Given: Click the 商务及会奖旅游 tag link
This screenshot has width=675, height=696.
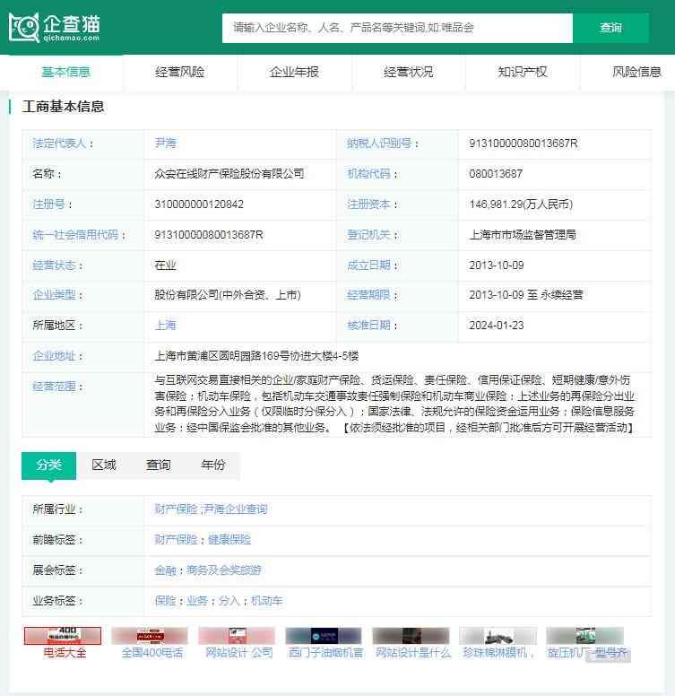Looking at the screenshot, I should (x=223, y=570).
